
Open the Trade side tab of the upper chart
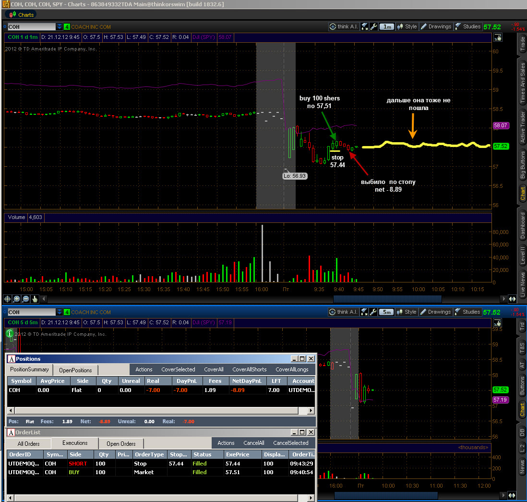click(x=522, y=44)
